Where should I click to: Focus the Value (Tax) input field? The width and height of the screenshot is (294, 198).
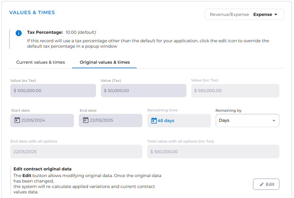pos(143,91)
